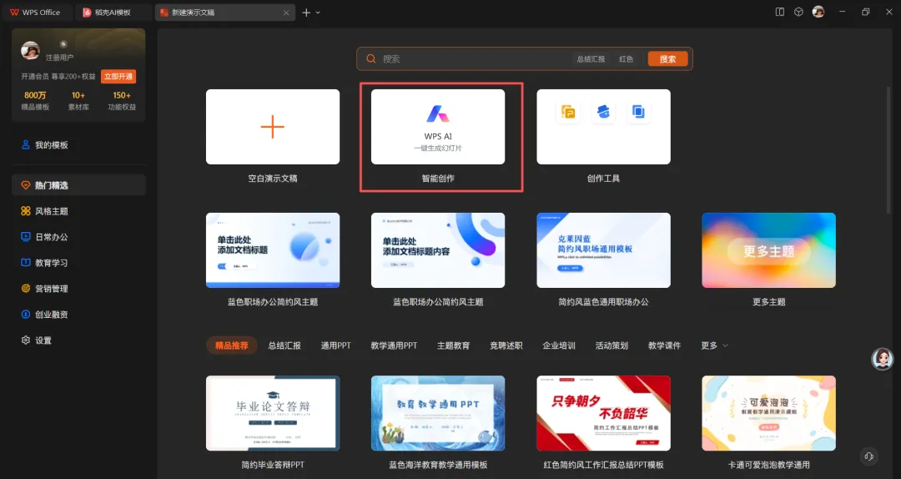Click the 设置 gear icon
Screen dimensions: 901x479
tap(25, 340)
